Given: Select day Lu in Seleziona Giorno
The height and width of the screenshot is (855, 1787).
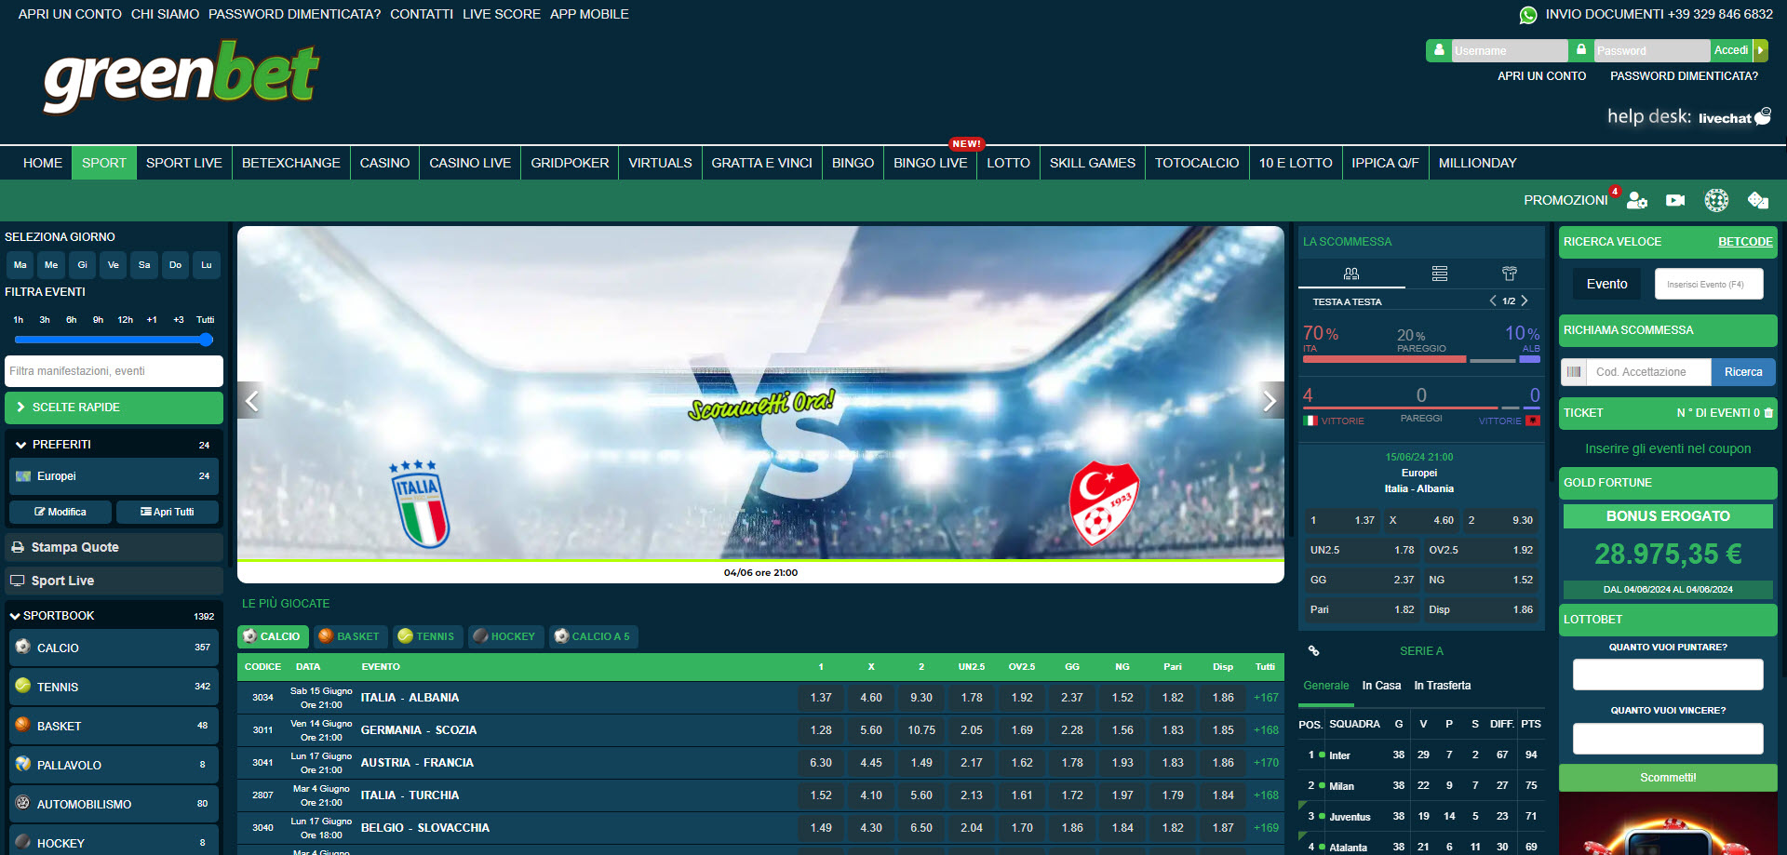Looking at the screenshot, I should [x=207, y=265].
